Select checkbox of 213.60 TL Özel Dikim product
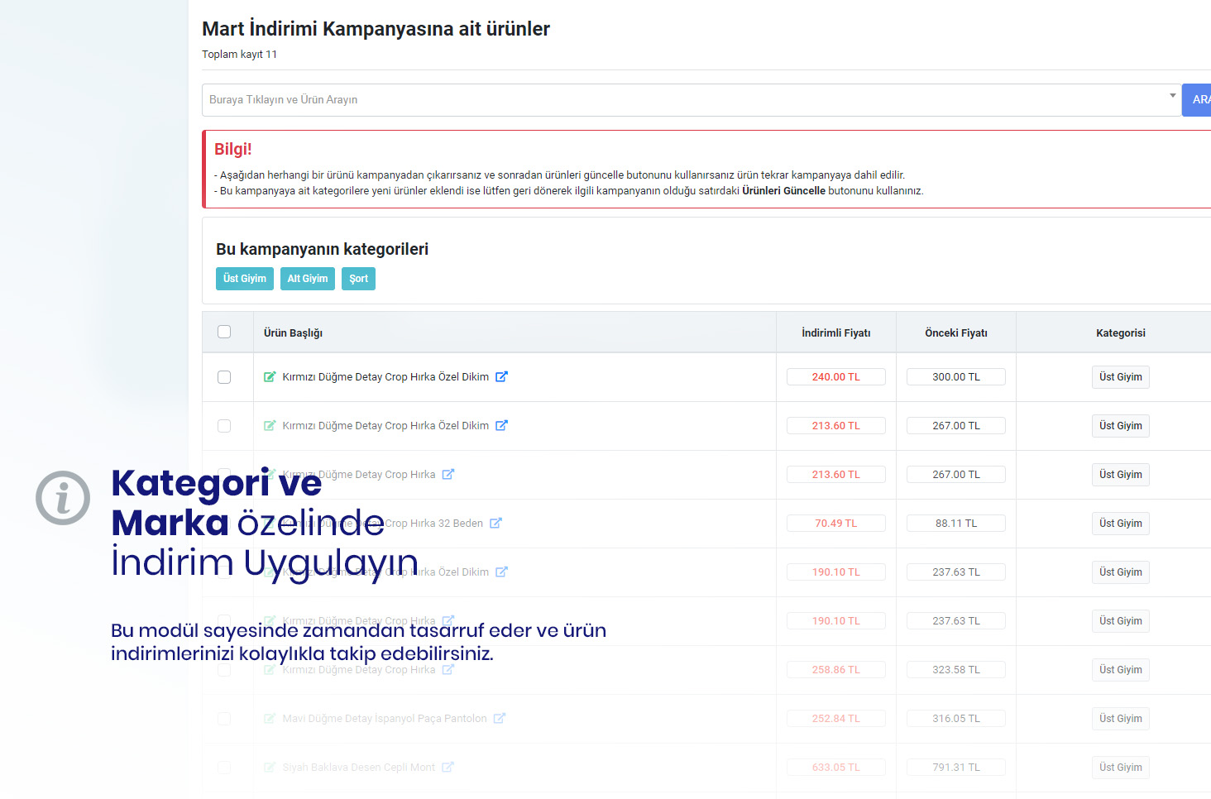 (x=224, y=426)
